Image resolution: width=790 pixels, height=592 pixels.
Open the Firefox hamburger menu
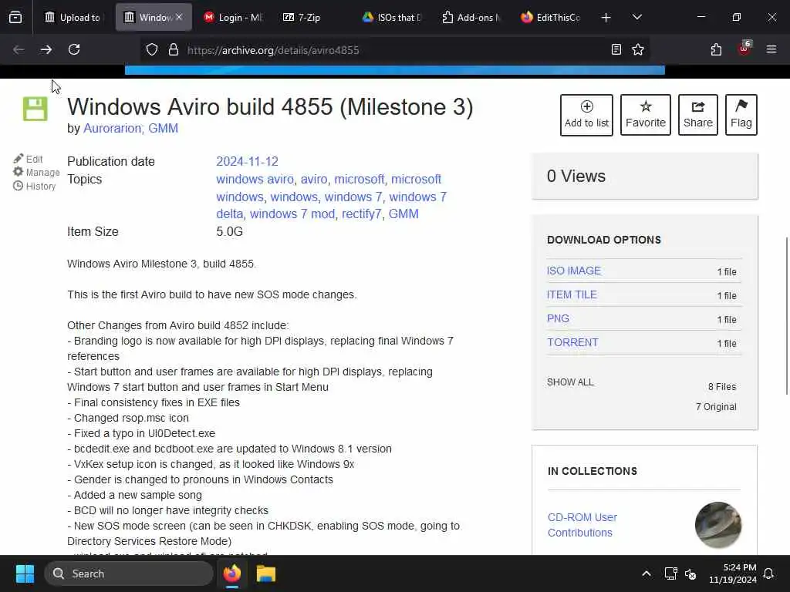click(771, 49)
